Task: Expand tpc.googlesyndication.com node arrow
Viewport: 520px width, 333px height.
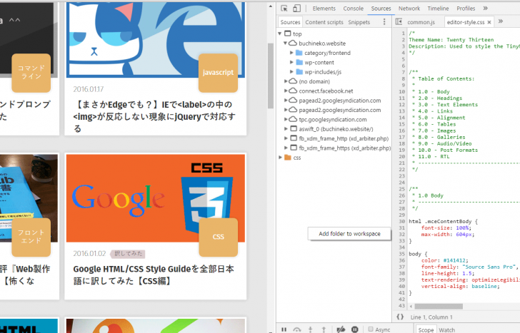Action: tap(286, 119)
